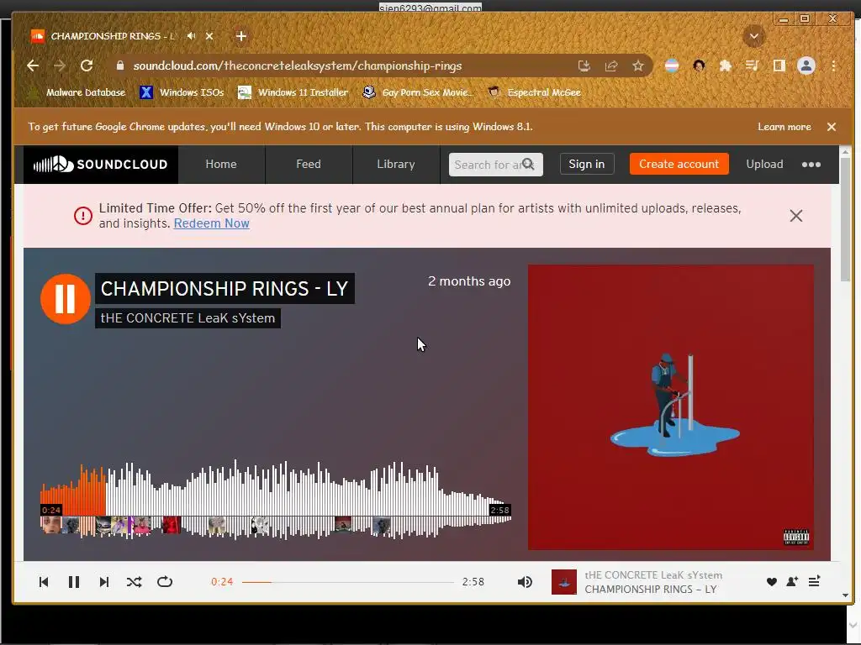Open the Windows ISOs bookmark
The image size is (861, 645).
pos(182,92)
